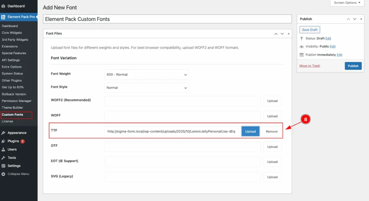Remove the uploaded TTF font file
This screenshot has width=369, height=201.
pyautogui.click(x=272, y=131)
